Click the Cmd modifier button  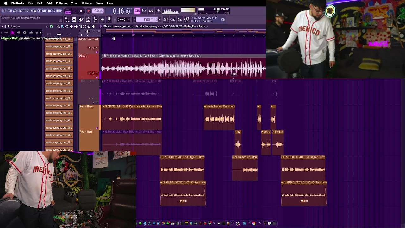[x=173, y=20]
